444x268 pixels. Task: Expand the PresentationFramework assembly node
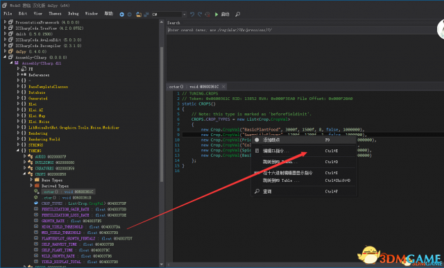pyautogui.click(x=5, y=22)
